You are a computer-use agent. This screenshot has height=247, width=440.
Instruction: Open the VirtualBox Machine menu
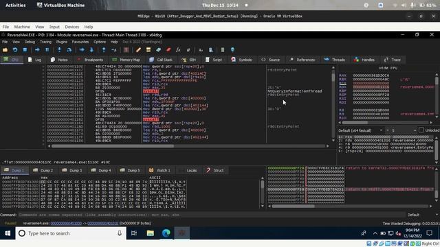pyautogui.click(x=22, y=27)
